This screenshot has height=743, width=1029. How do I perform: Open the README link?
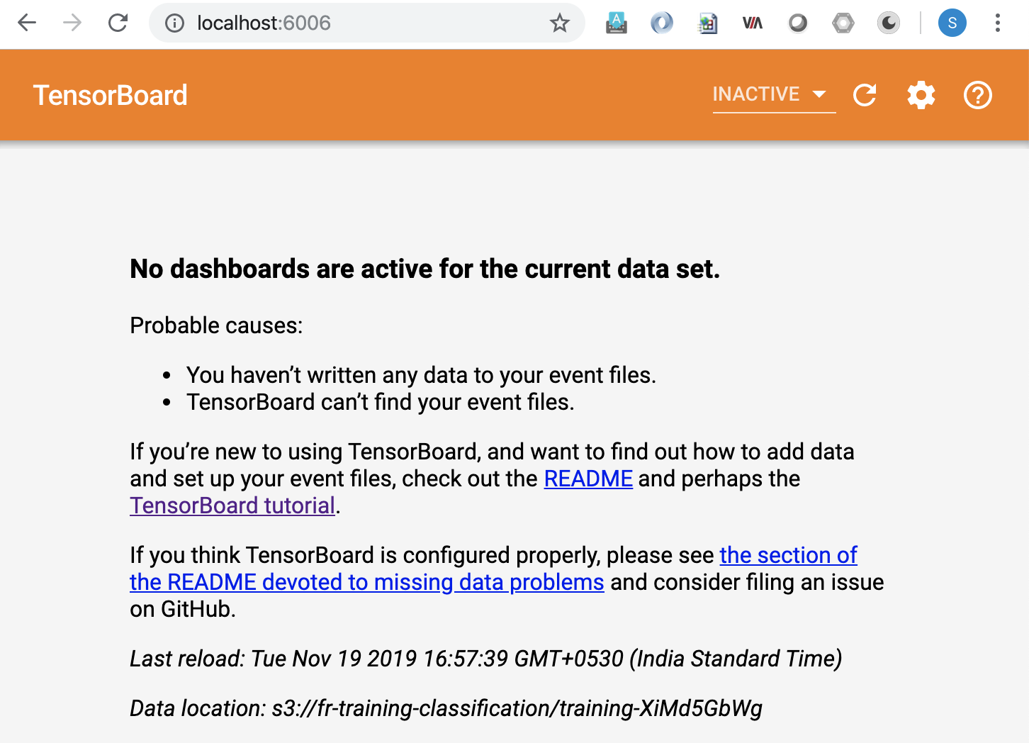point(588,479)
